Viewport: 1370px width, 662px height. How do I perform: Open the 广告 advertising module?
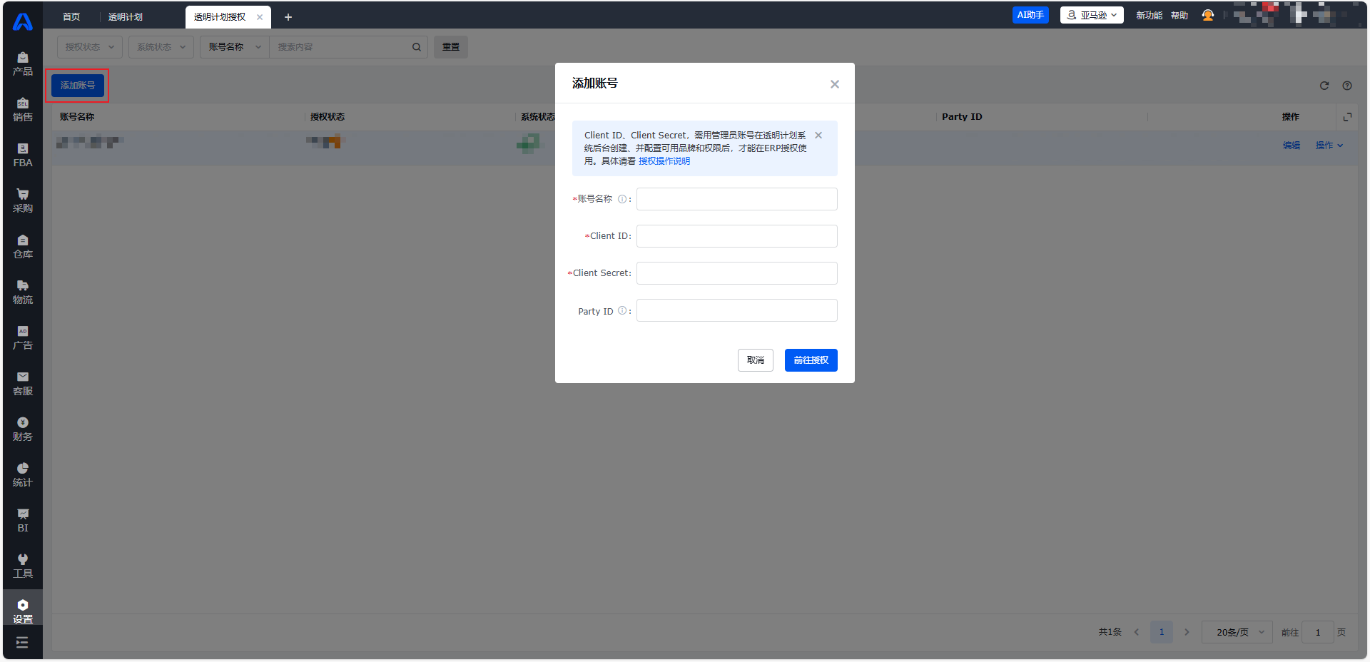tap(22, 337)
